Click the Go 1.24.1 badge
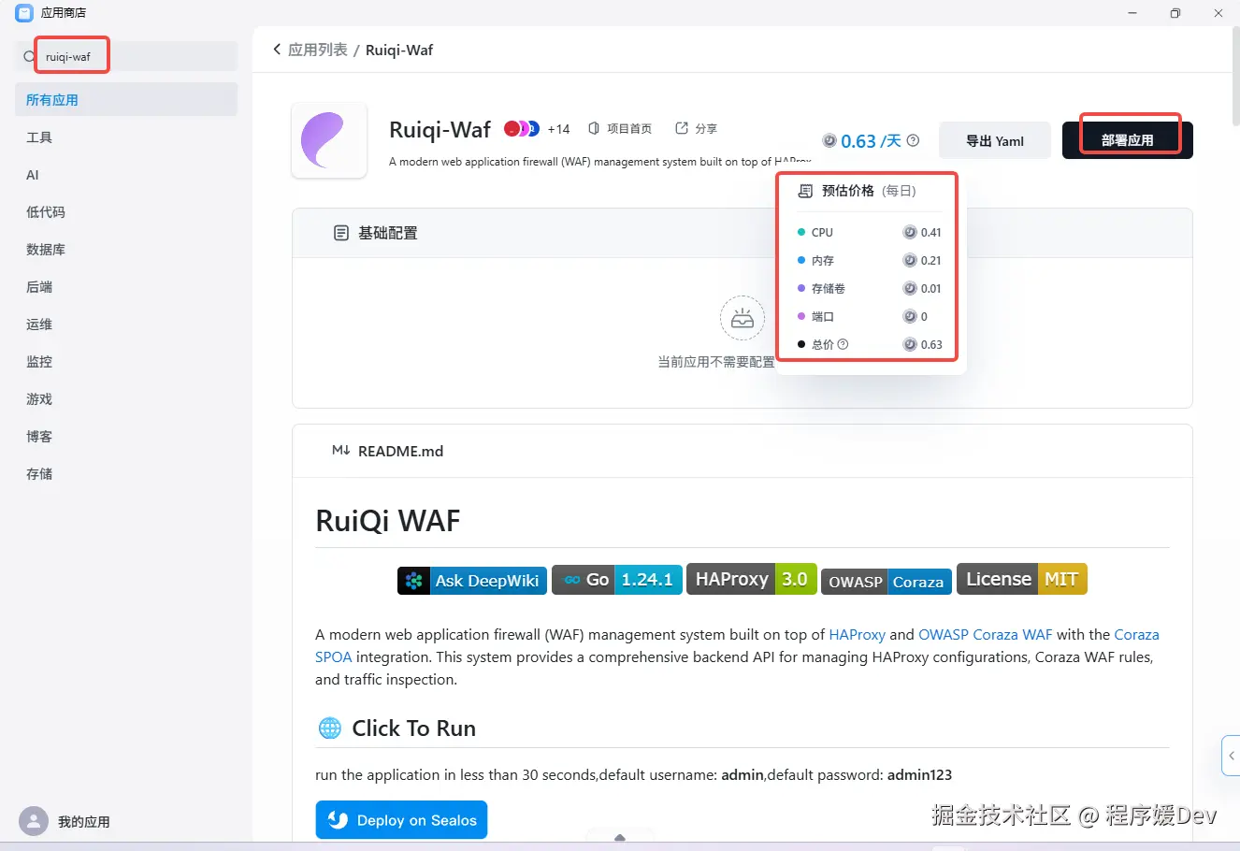The height and width of the screenshot is (851, 1240). (x=617, y=580)
